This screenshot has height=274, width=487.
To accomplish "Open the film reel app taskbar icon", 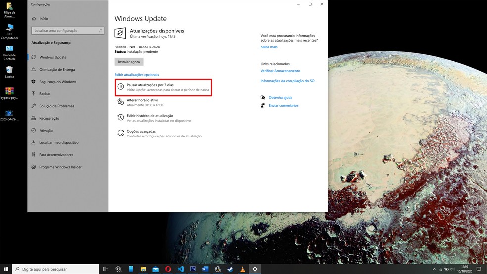I will pos(218,269).
